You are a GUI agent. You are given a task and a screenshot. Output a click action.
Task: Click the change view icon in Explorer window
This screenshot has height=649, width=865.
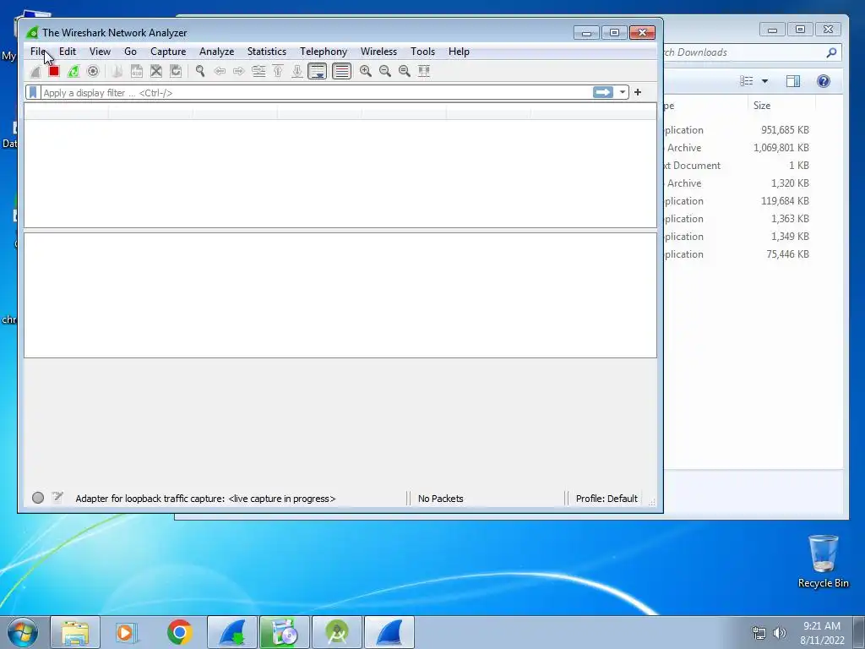click(x=747, y=81)
